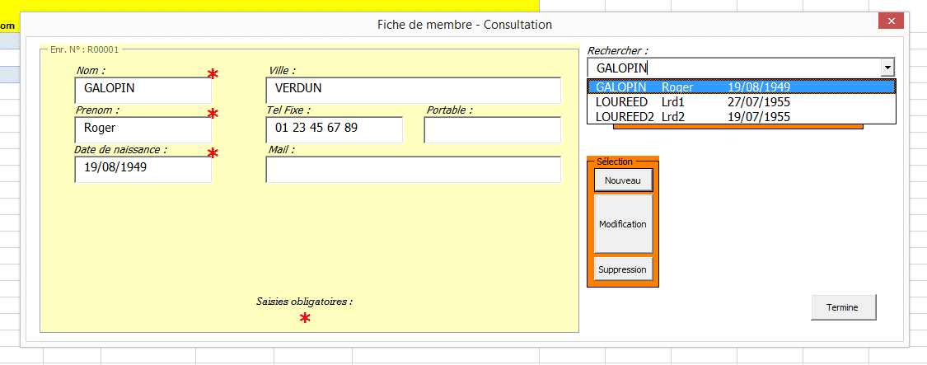Click the Enr. N° : R00001 frame caption

[85, 49]
